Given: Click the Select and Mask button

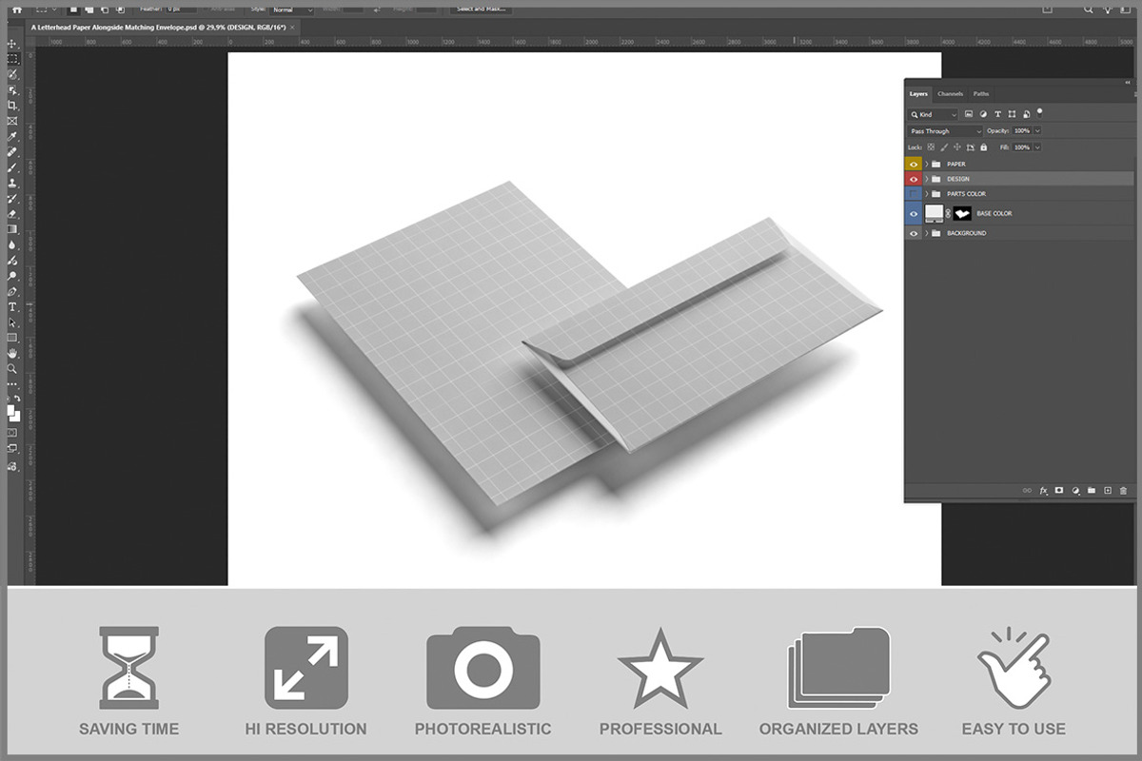Looking at the screenshot, I should pyautogui.click(x=481, y=10).
